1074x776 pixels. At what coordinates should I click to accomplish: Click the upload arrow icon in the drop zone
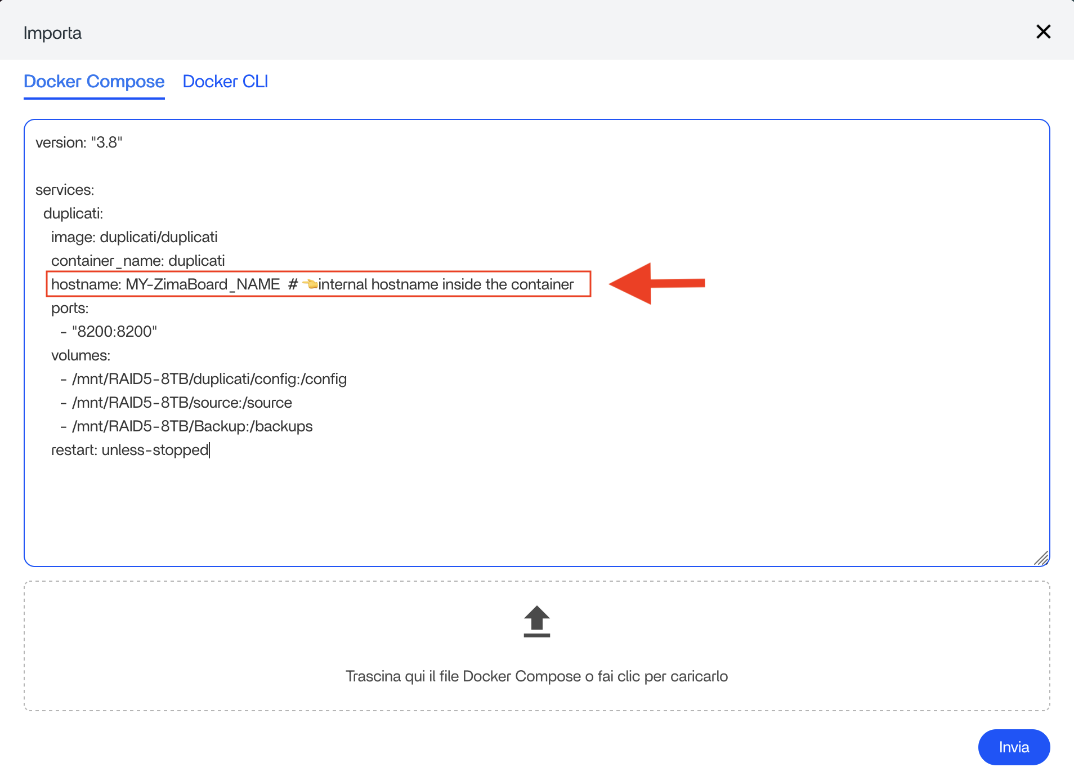click(x=536, y=622)
